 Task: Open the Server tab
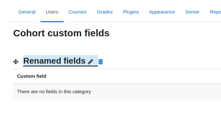coord(192,12)
